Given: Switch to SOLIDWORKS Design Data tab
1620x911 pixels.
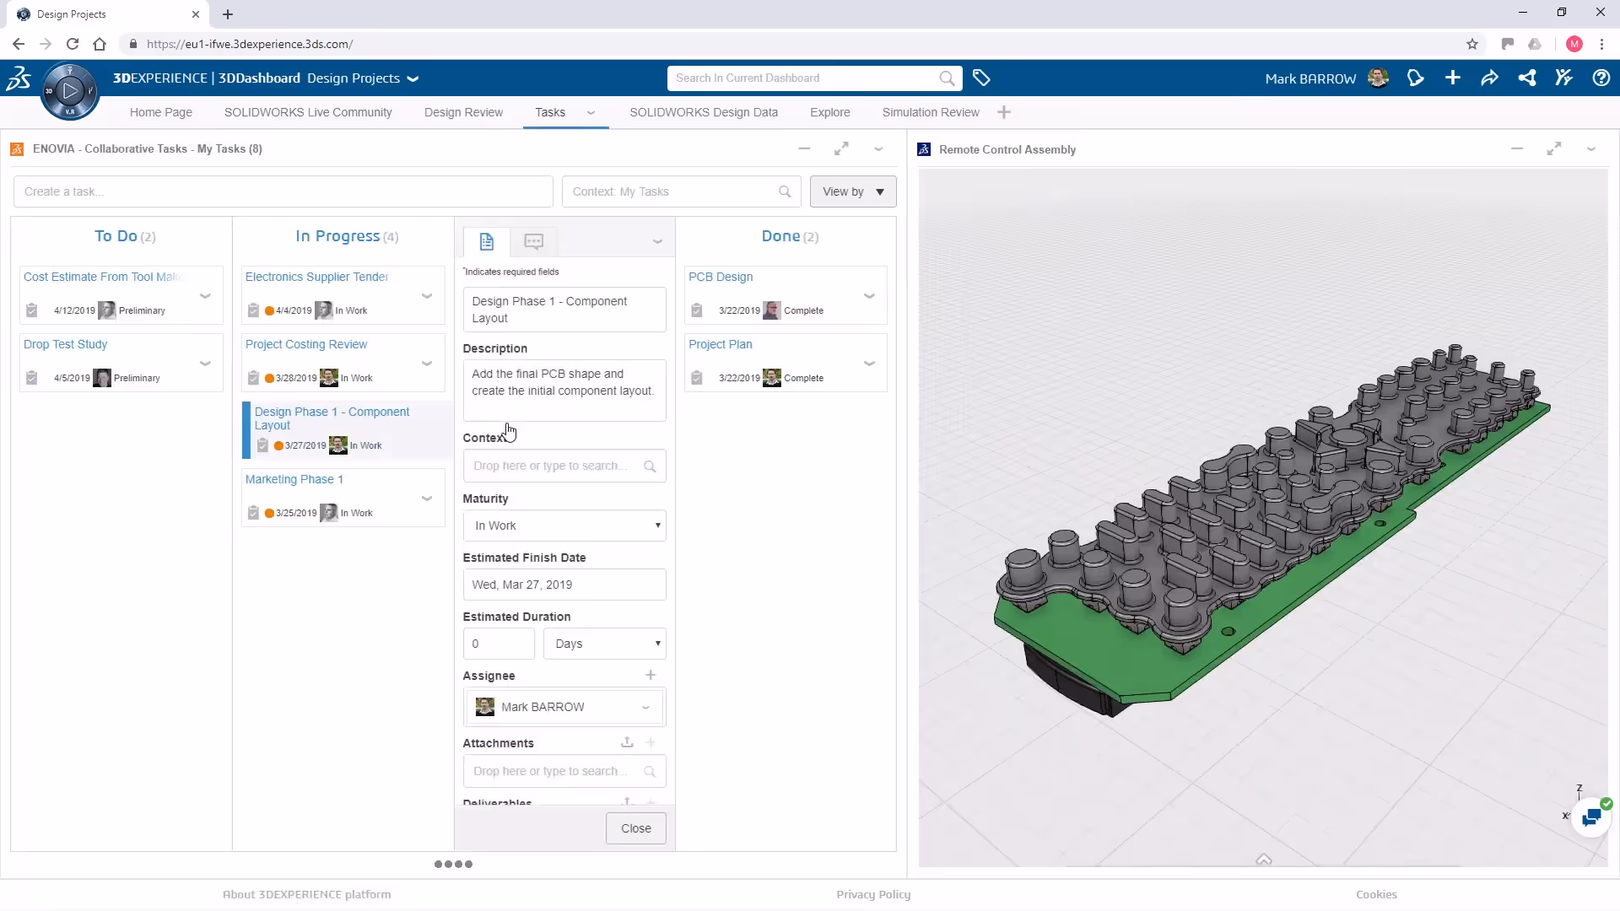Looking at the screenshot, I should [704, 112].
